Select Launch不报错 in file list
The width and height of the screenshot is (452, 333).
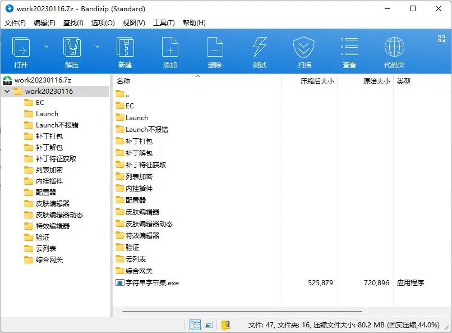142,130
